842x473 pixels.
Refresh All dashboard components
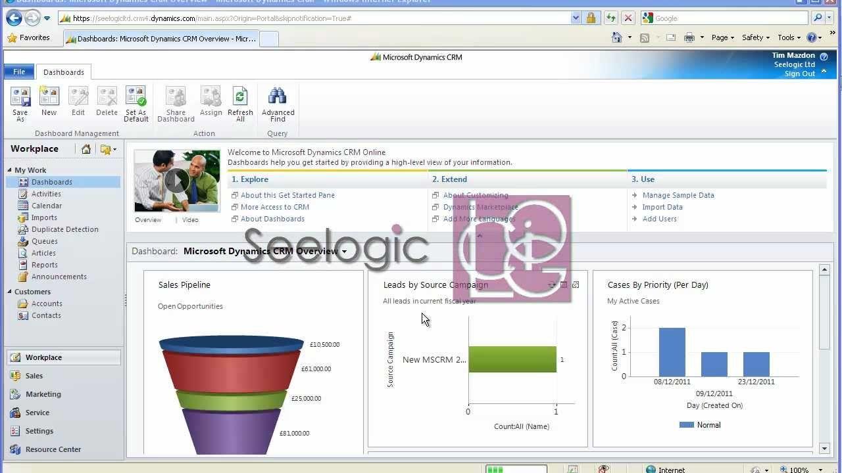(240, 104)
